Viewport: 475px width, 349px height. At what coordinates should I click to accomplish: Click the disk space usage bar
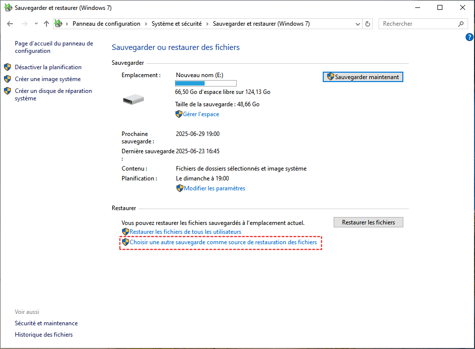[x=206, y=84]
